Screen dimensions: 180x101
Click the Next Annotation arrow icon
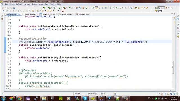point(37,11)
